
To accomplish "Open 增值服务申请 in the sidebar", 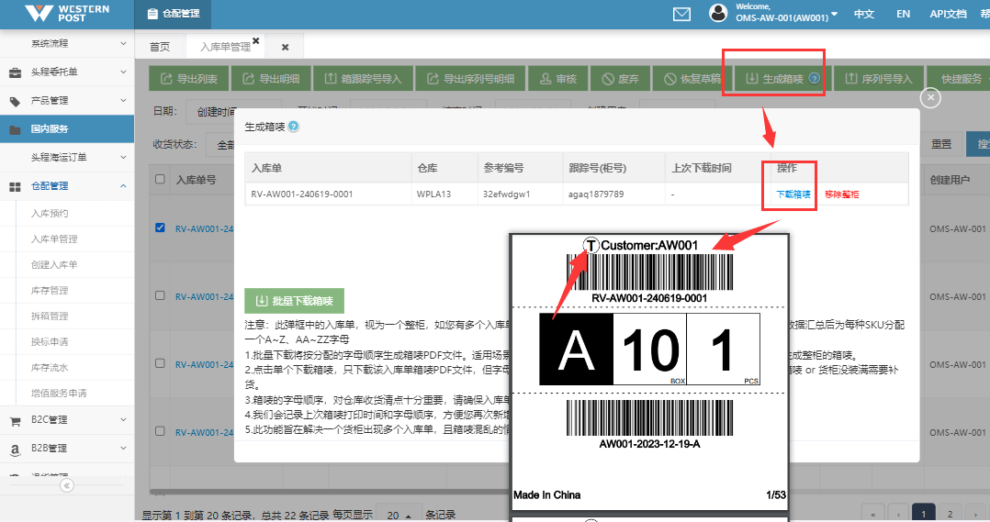I will [60, 393].
